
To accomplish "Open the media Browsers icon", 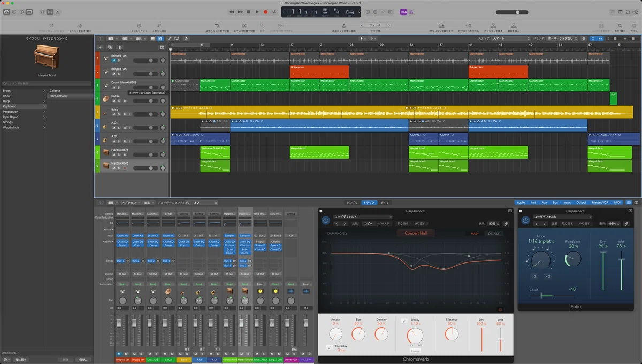I will point(635,12).
